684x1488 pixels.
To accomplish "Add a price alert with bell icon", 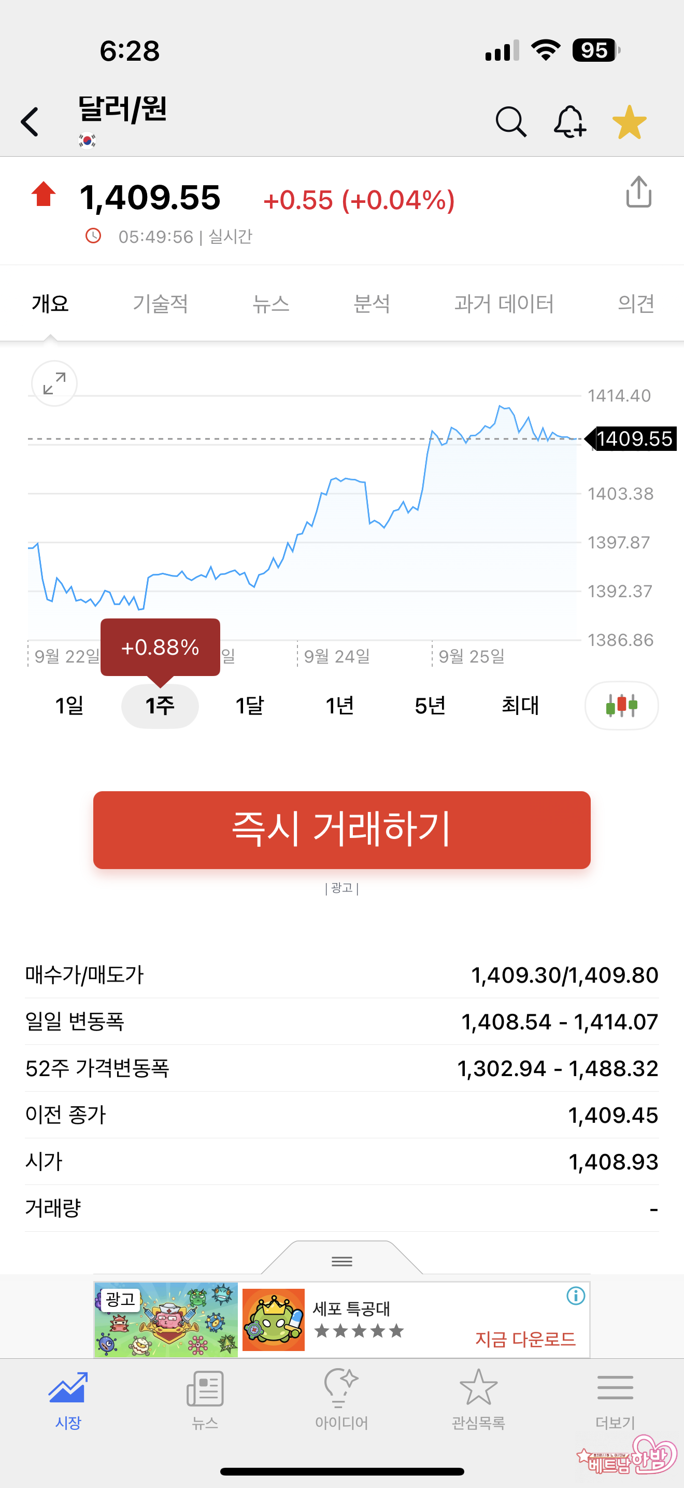I will (x=569, y=122).
